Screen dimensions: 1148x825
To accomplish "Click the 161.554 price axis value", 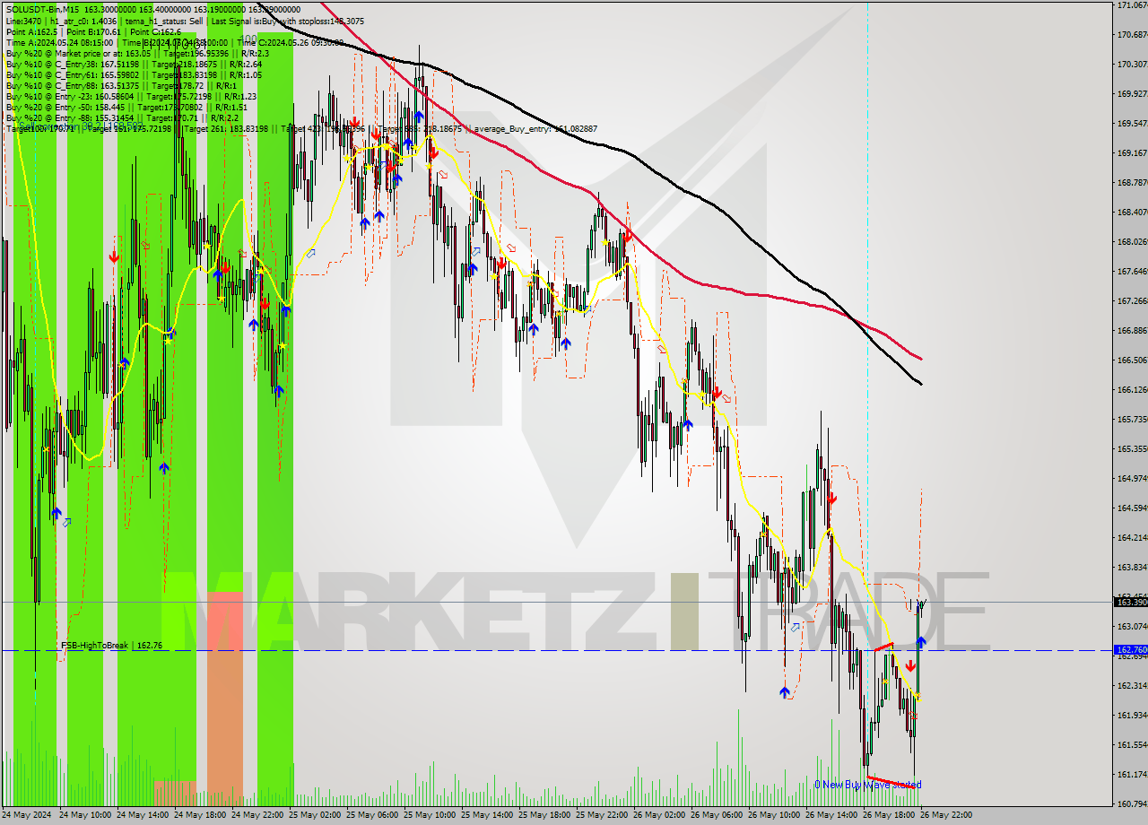I will (x=1133, y=745).
